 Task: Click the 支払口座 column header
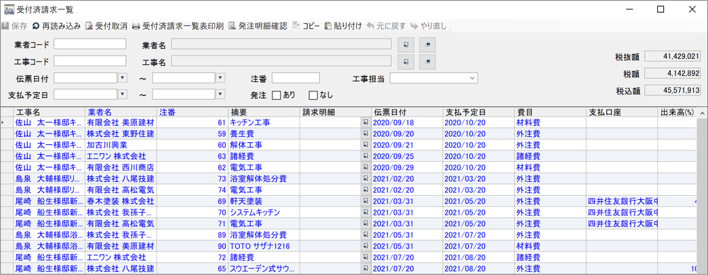622,112
